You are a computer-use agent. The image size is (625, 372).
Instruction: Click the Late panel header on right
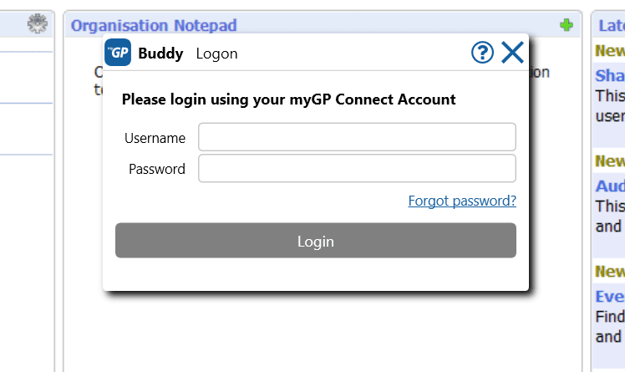612,26
